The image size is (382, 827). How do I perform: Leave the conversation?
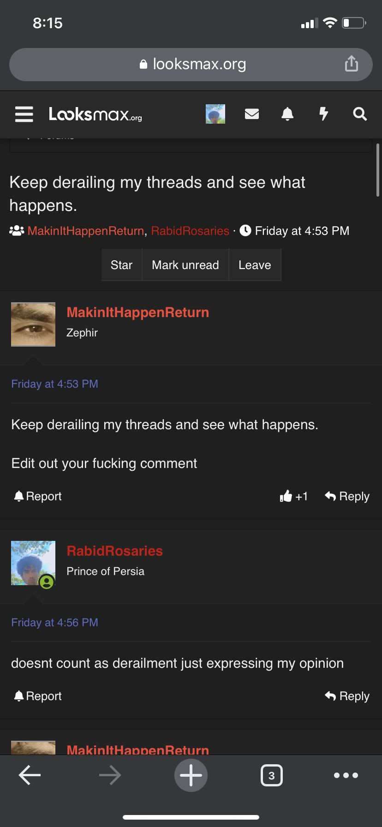pos(255,265)
